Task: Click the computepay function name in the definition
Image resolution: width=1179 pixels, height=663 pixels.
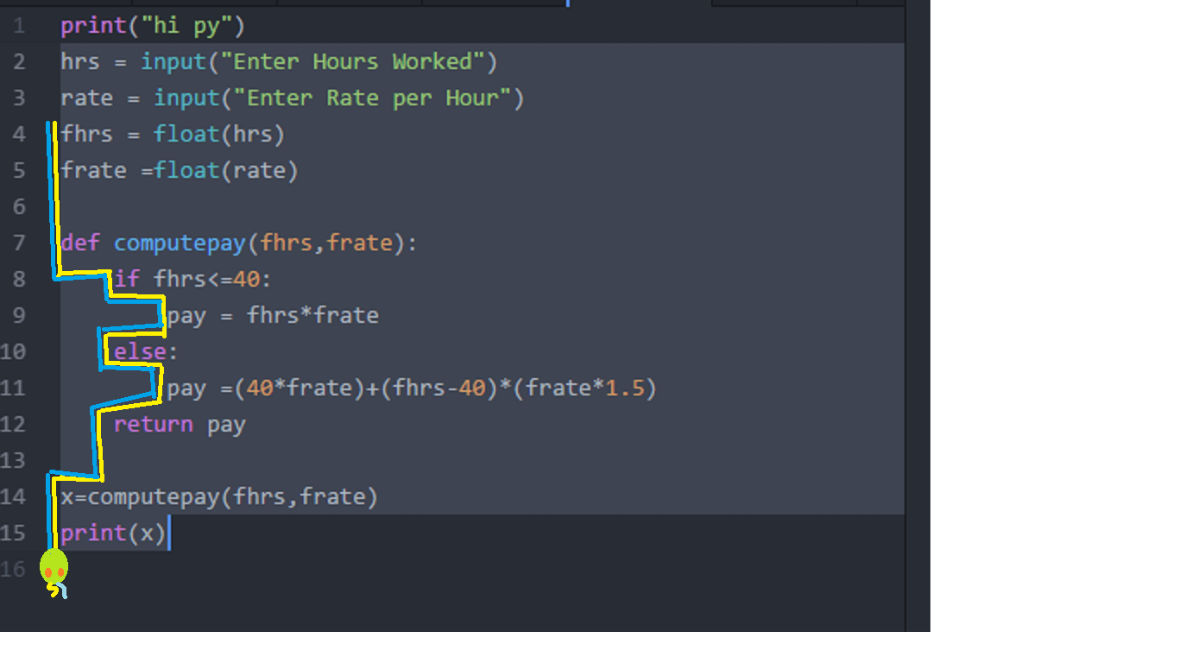Action: tap(180, 243)
